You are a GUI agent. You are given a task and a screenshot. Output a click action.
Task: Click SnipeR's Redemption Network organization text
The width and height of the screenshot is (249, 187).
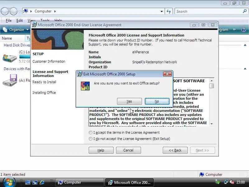[154, 62]
